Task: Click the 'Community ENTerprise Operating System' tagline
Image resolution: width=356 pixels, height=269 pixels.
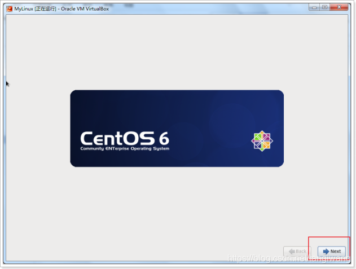Action: 125,148
